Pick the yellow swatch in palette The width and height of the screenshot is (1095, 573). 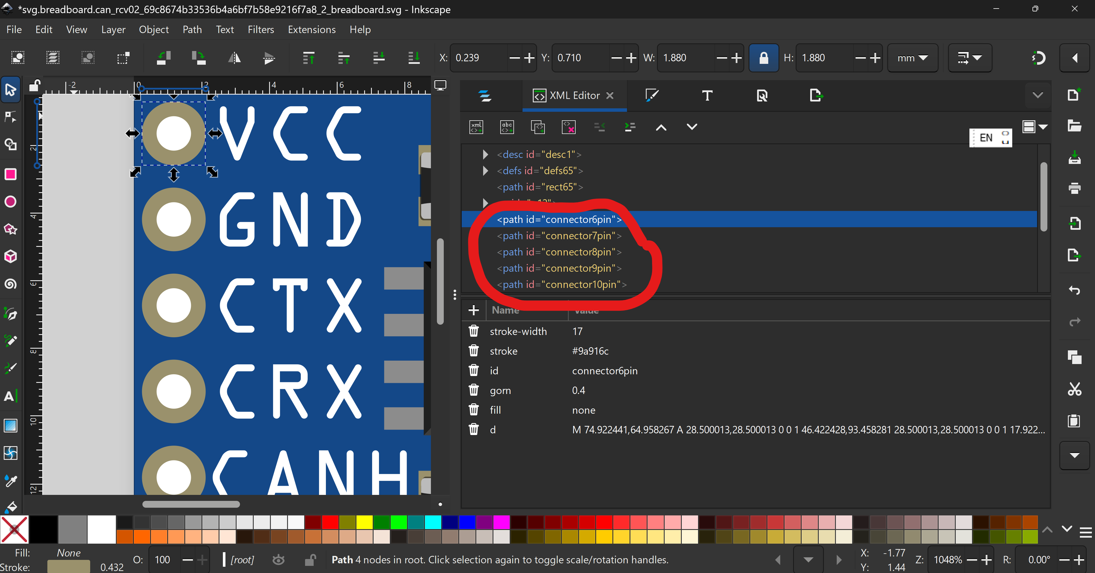point(364,522)
